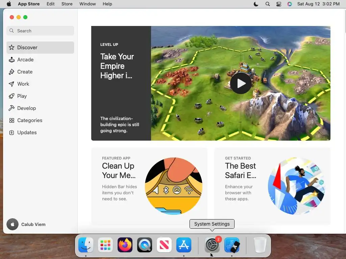Open the App Store menu

pyautogui.click(x=29, y=4)
